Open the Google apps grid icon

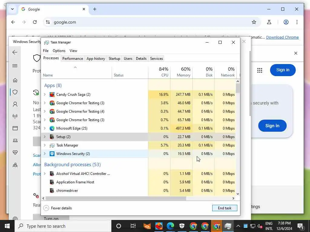[259, 70]
